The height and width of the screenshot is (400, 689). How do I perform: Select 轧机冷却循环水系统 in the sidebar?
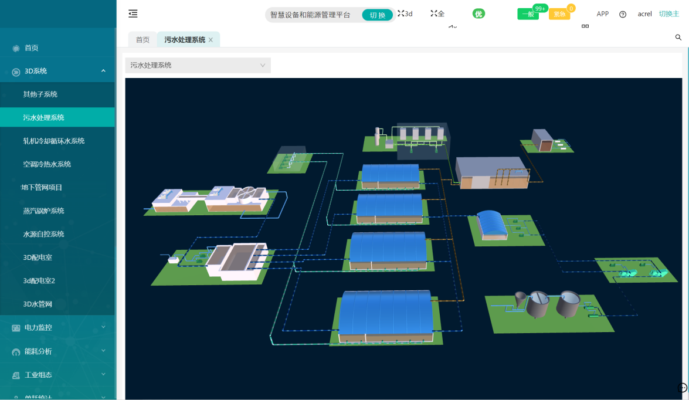pyautogui.click(x=54, y=141)
